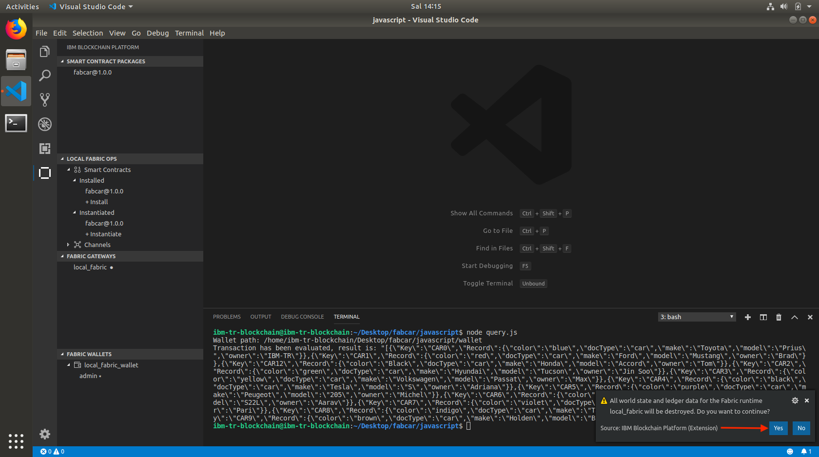The image size is (819, 457).
Task: Add a new terminal with plus icon
Action: [x=747, y=317]
